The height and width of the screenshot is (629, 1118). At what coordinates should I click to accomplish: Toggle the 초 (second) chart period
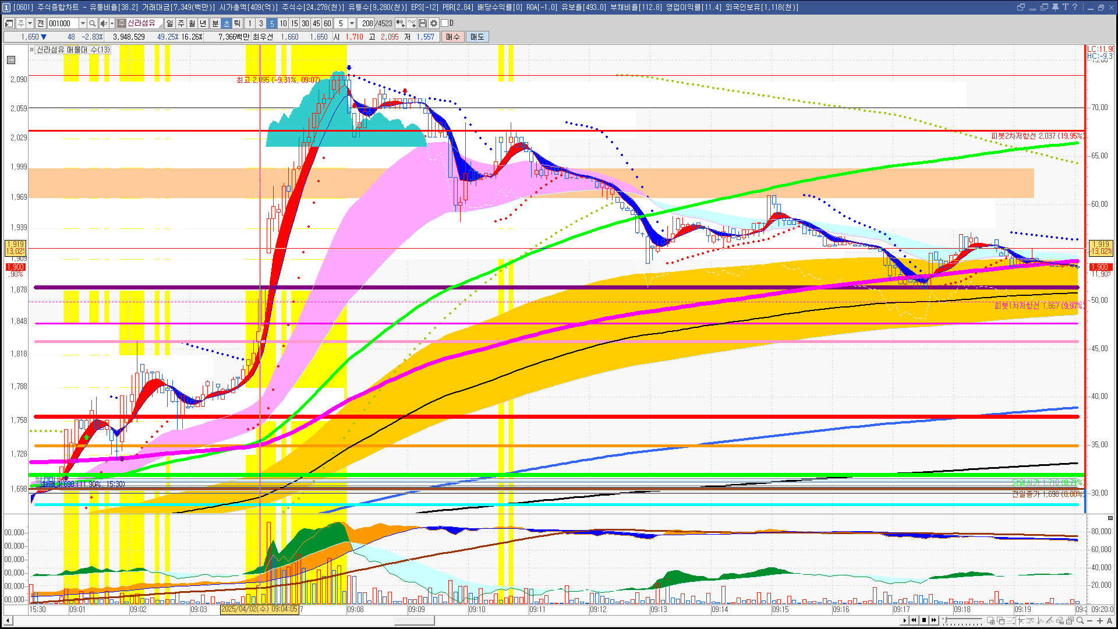[x=227, y=23]
